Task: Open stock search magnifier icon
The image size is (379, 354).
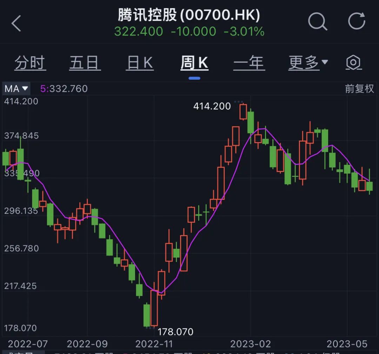Action: [x=318, y=21]
